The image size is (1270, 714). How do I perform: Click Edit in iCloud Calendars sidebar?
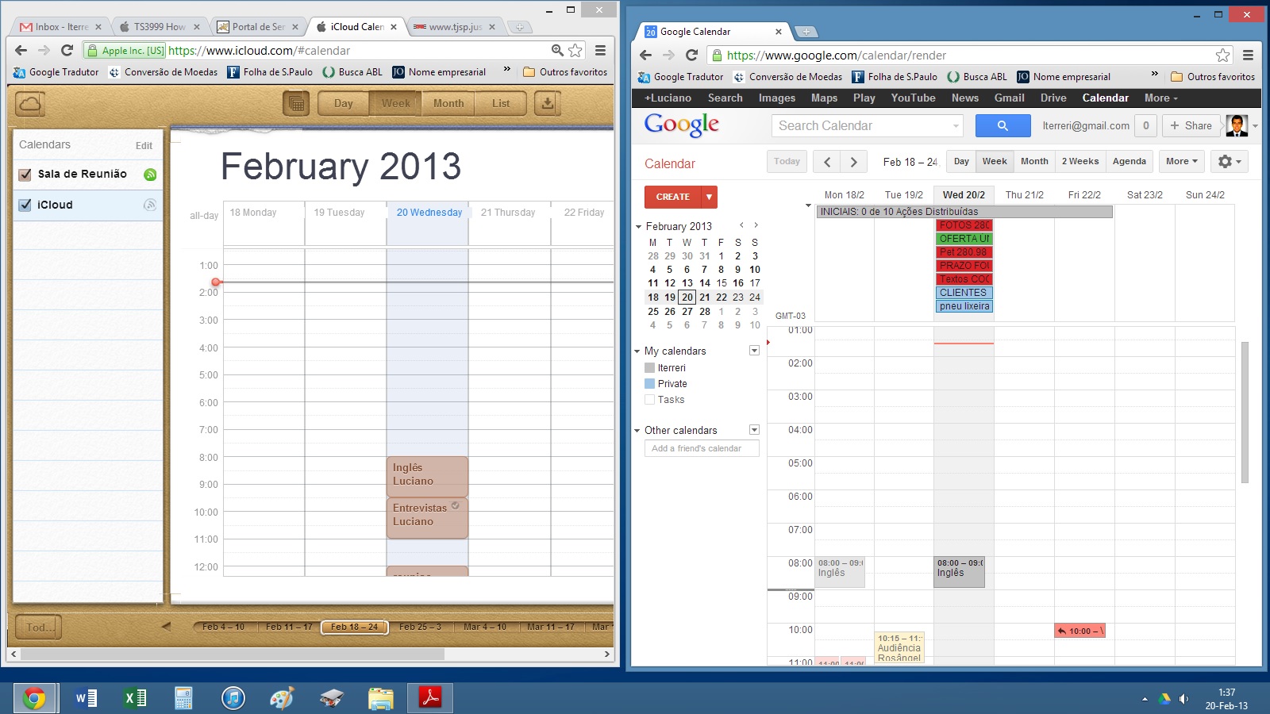pos(144,146)
